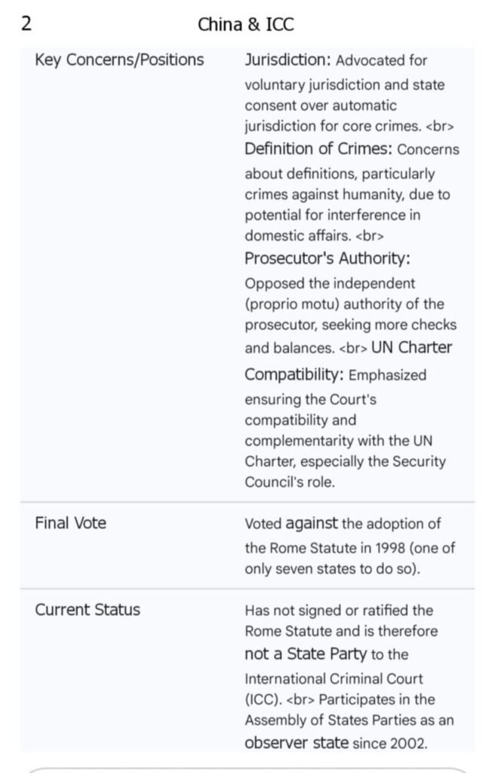Click the bold "Prosecutor's Authority:" heading
The width and height of the screenshot is (495, 773).
point(327,258)
